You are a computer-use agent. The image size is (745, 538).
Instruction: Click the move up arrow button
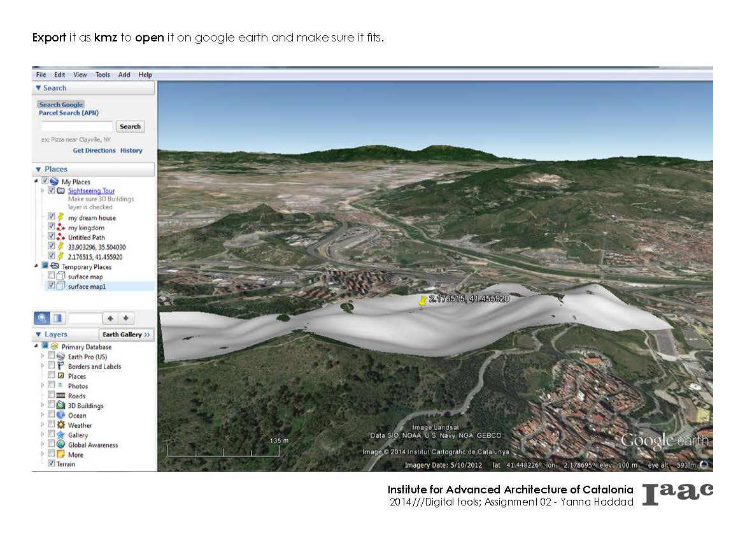tap(110, 317)
